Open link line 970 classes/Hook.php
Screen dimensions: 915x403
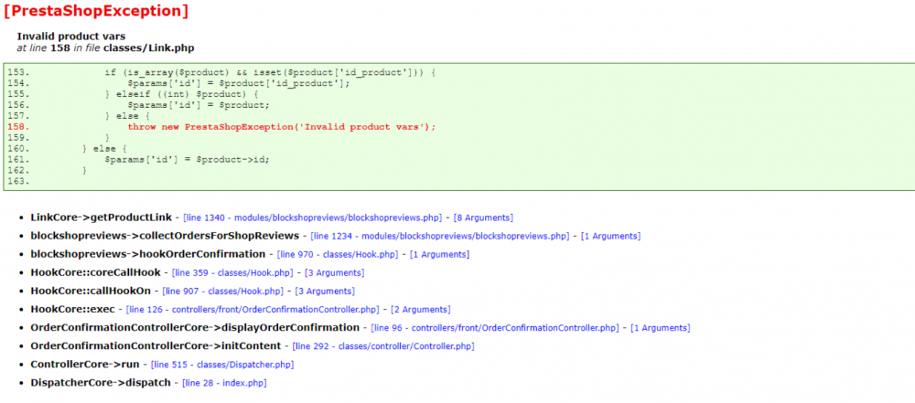(338, 254)
